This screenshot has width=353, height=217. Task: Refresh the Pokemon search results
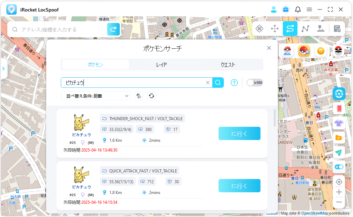[152, 96]
